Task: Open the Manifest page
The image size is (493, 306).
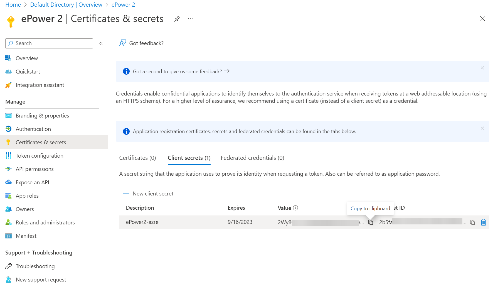Action: (26, 236)
